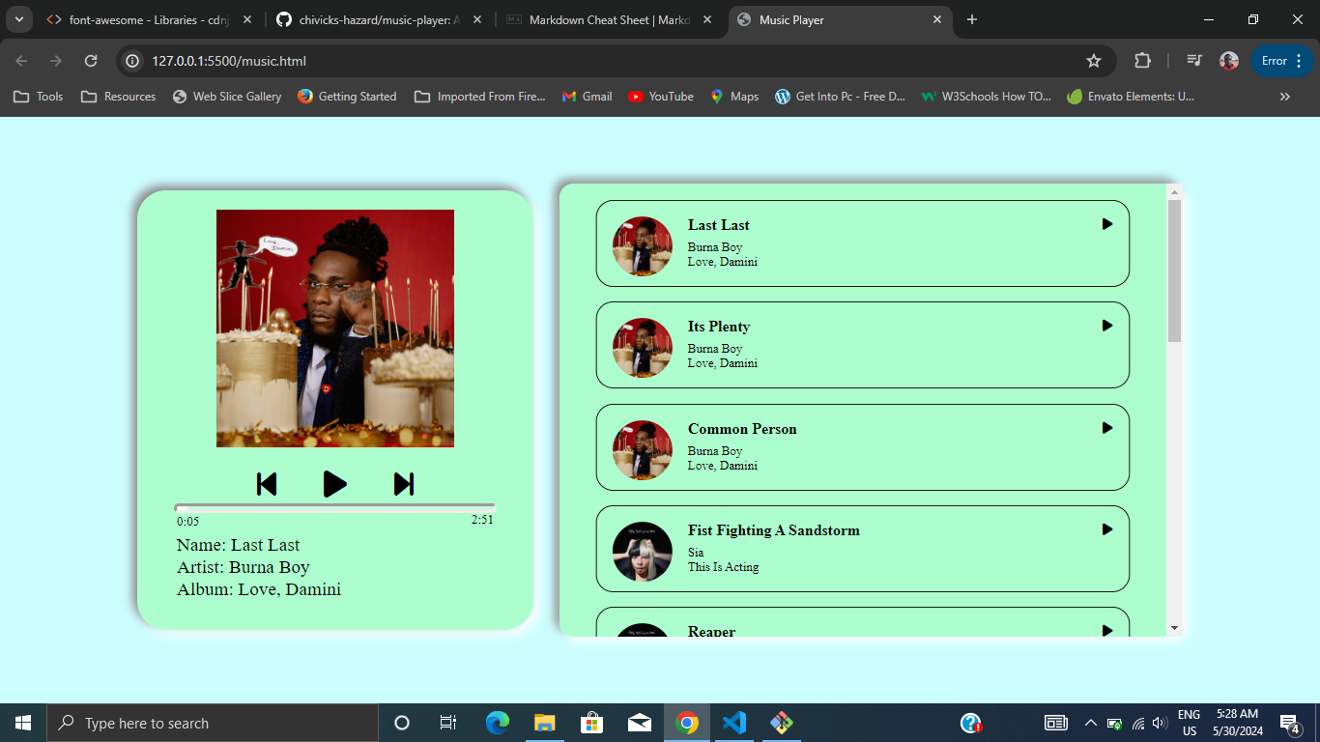Open the Maps bookmark
1320x742 pixels.
(x=734, y=97)
